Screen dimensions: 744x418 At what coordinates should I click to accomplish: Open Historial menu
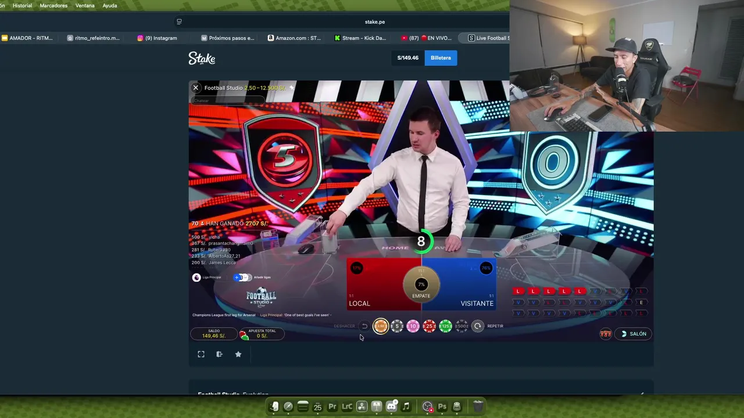pyautogui.click(x=22, y=6)
